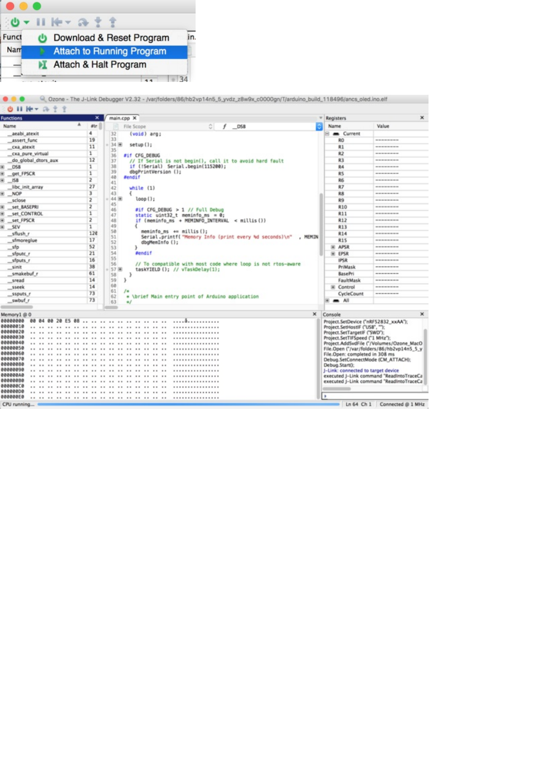Expand the APSR register
The image size is (555, 757).
pyautogui.click(x=333, y=248)
